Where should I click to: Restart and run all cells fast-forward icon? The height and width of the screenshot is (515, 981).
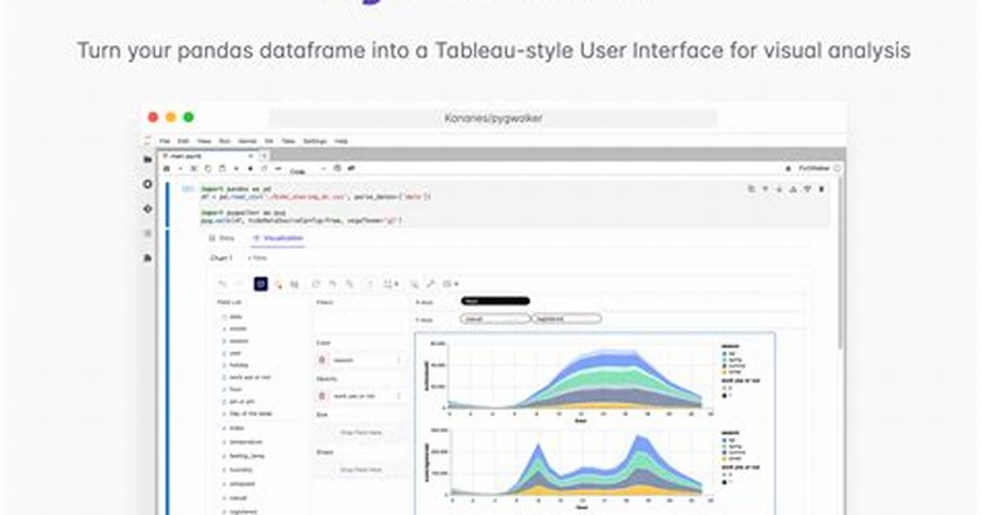click(x=278, y=168)
